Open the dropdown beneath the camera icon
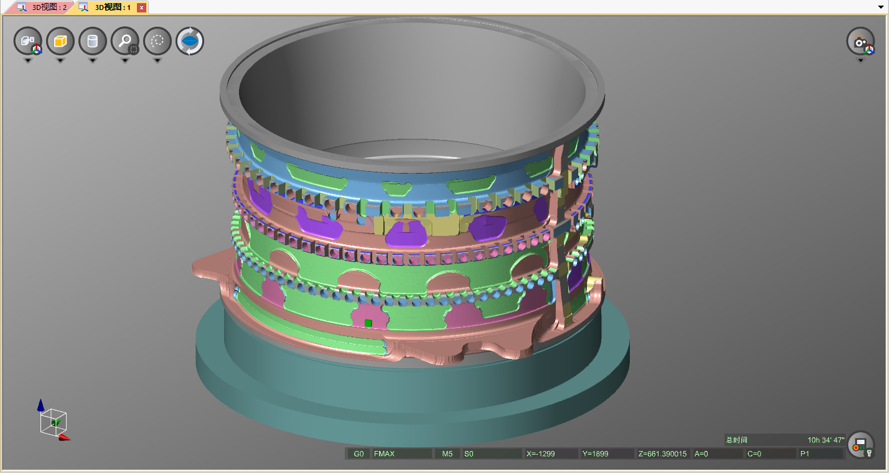The width and height of the screenshot is (890, 474). click(860, 61)
